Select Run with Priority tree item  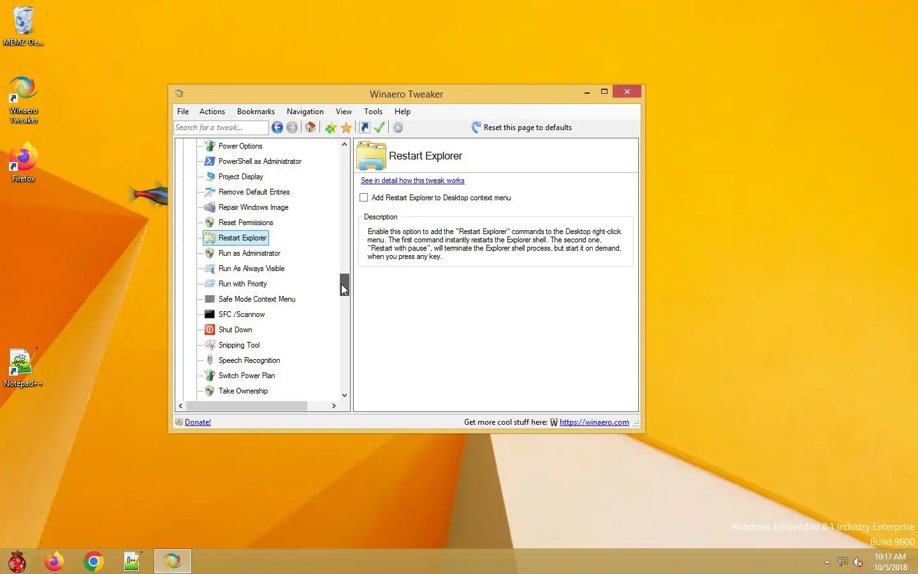pyautogui.click(x=243, y=284)
